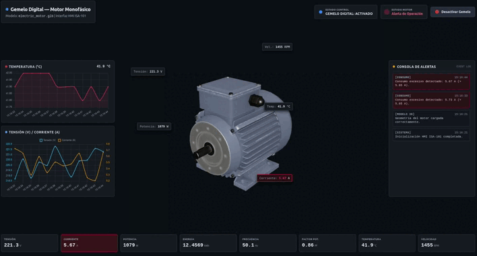Click the blue Tensión legend swatch
This screenshot has height=256, width=477.
[41, 140]
